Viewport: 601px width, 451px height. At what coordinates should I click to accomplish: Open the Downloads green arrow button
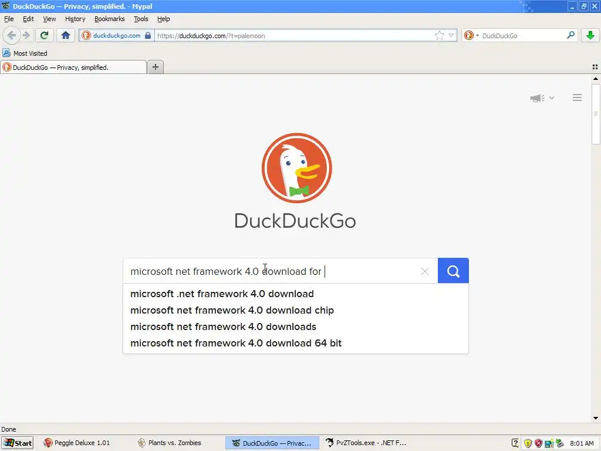(590, 35)
